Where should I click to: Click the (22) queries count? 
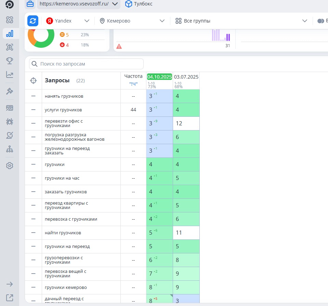coord(80,81)
